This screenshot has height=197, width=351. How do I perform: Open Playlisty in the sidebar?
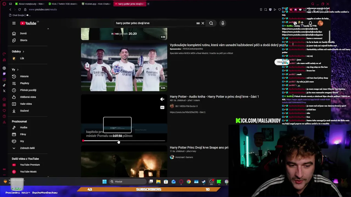[24, 83]
